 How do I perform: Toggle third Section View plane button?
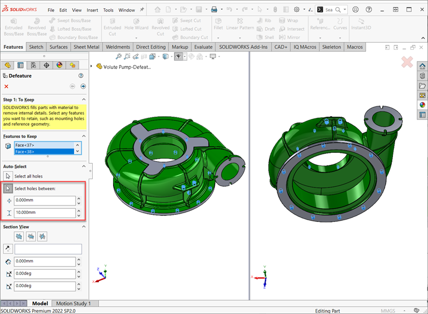pyautogui.click(x=42, y=236)
